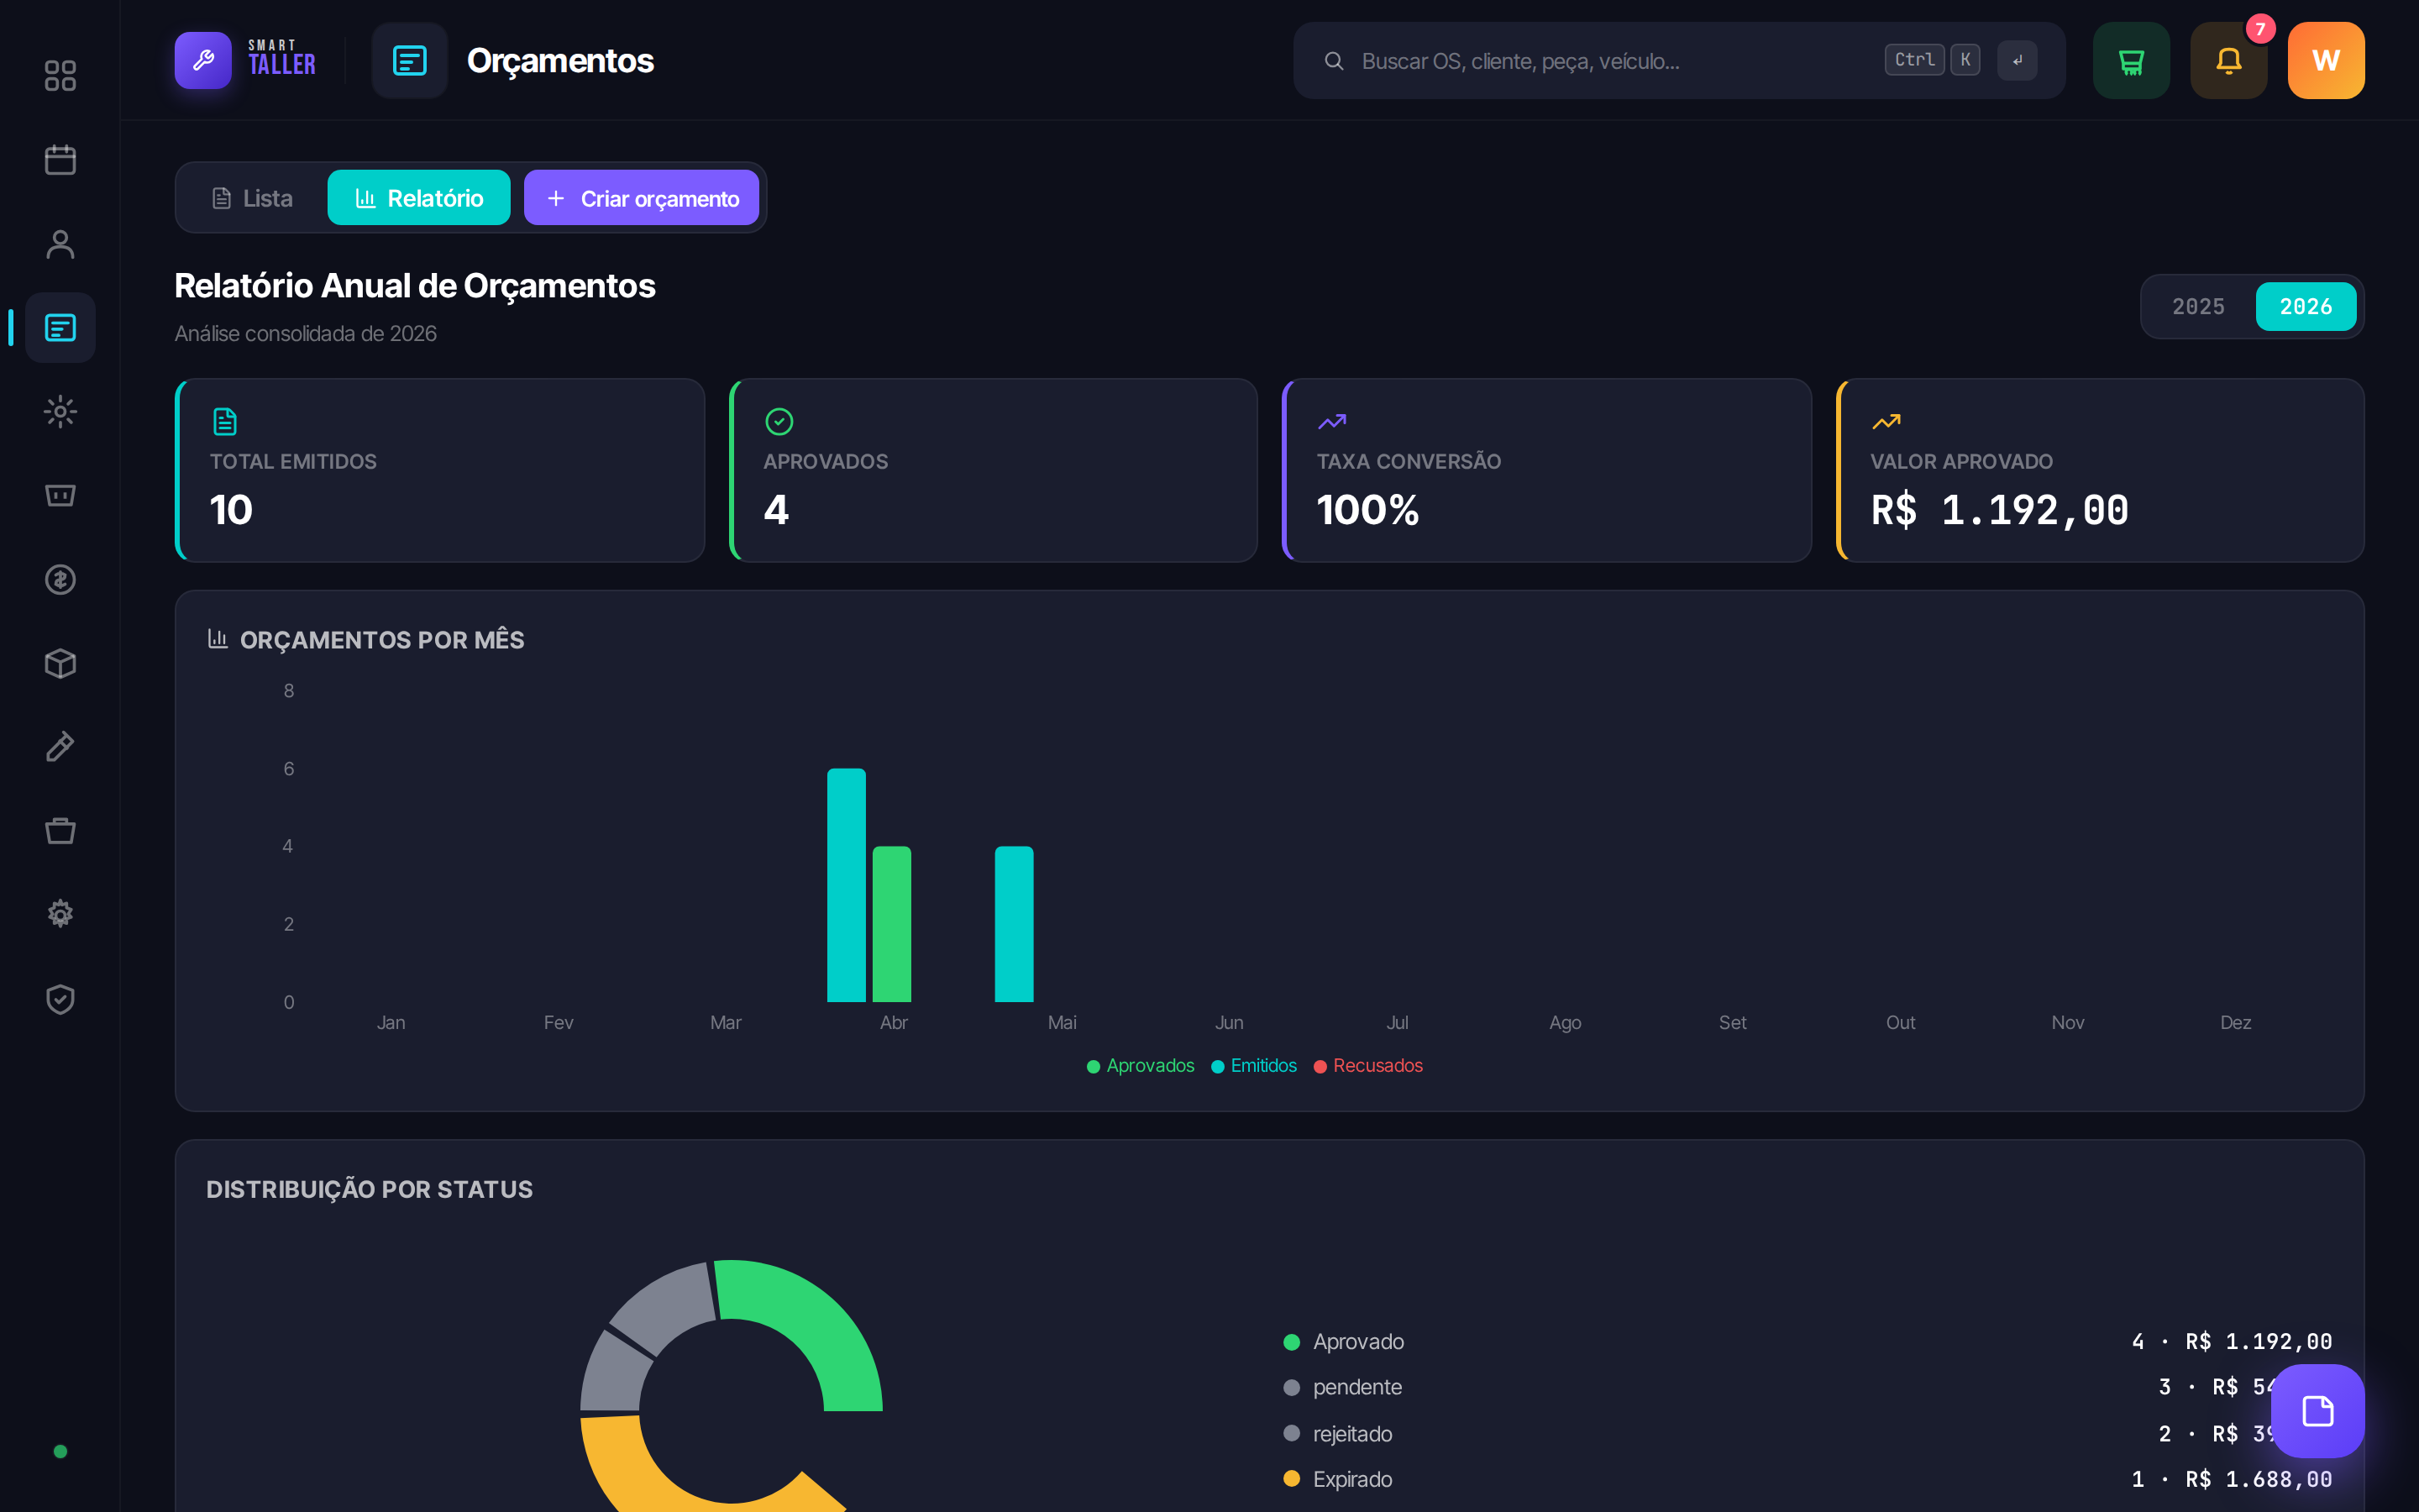Click the Abr month axis label
Viewport: 2419px width, 1512px height.
[894, 1022]
